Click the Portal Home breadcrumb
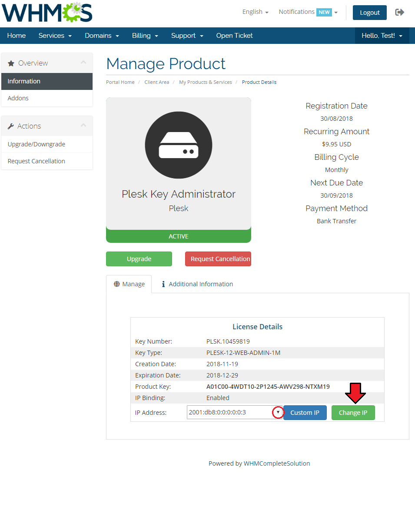 click(x=120, y=82)
